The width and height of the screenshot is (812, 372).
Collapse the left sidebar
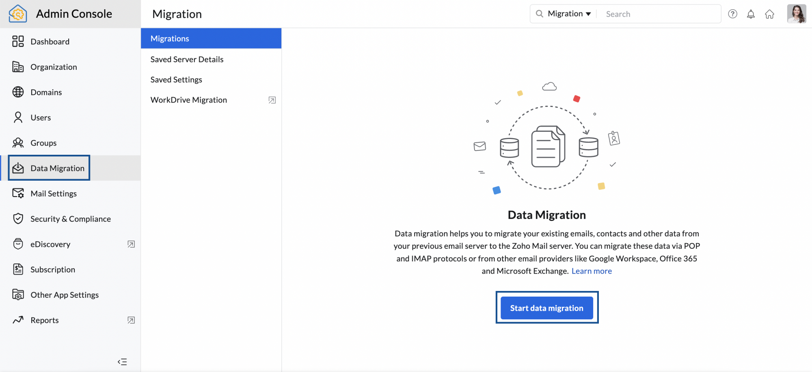(122, 361)
